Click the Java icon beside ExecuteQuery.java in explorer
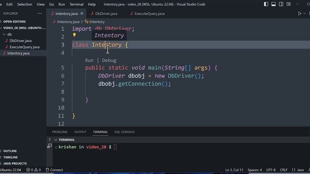Viewport: 310px width, 174px height. 6,47
